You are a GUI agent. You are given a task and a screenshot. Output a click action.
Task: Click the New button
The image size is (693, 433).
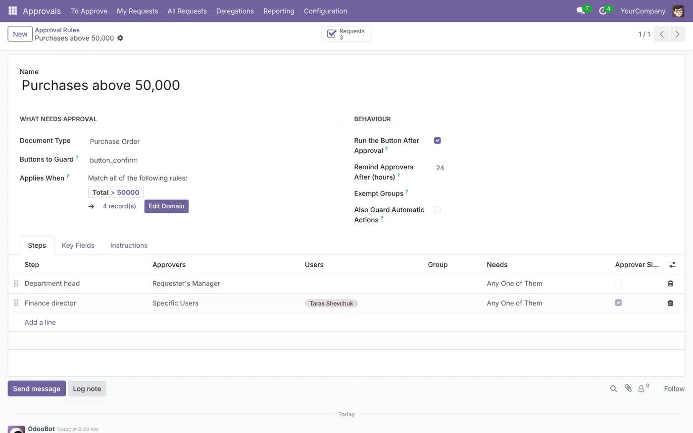coord(20,34)
